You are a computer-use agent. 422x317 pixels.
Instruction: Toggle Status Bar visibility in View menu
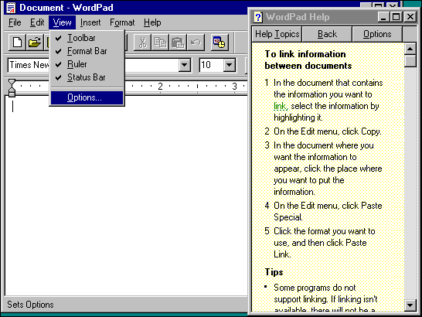click(87, 77)
